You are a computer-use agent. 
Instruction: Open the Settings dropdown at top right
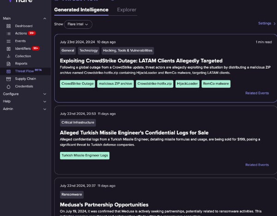coord(266,23)
